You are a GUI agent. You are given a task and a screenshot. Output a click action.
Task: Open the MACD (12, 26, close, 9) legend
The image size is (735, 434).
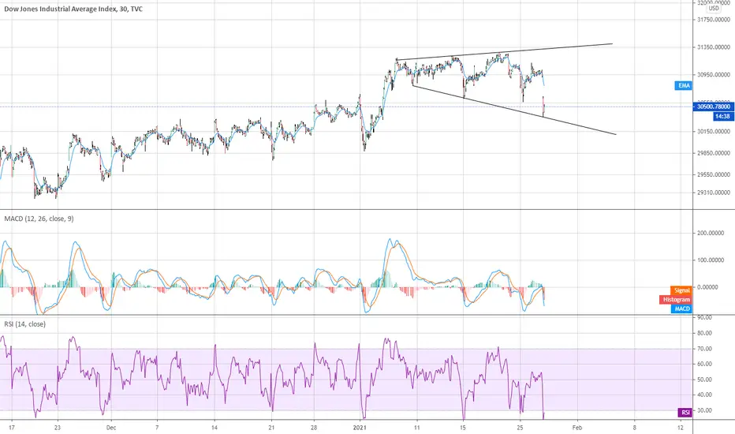point(39,219)
